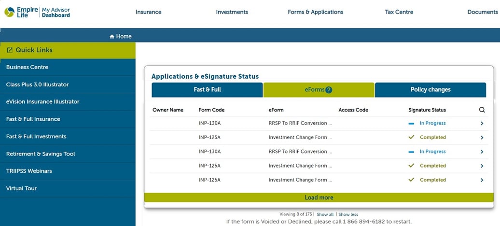The height and width of the screenshot is (226, 500).
Task: Open Virtual Tour quick link
Action: coord(68,188)
